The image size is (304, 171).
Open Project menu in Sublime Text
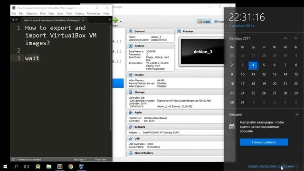pyautogui.click(x=79, y=14)
